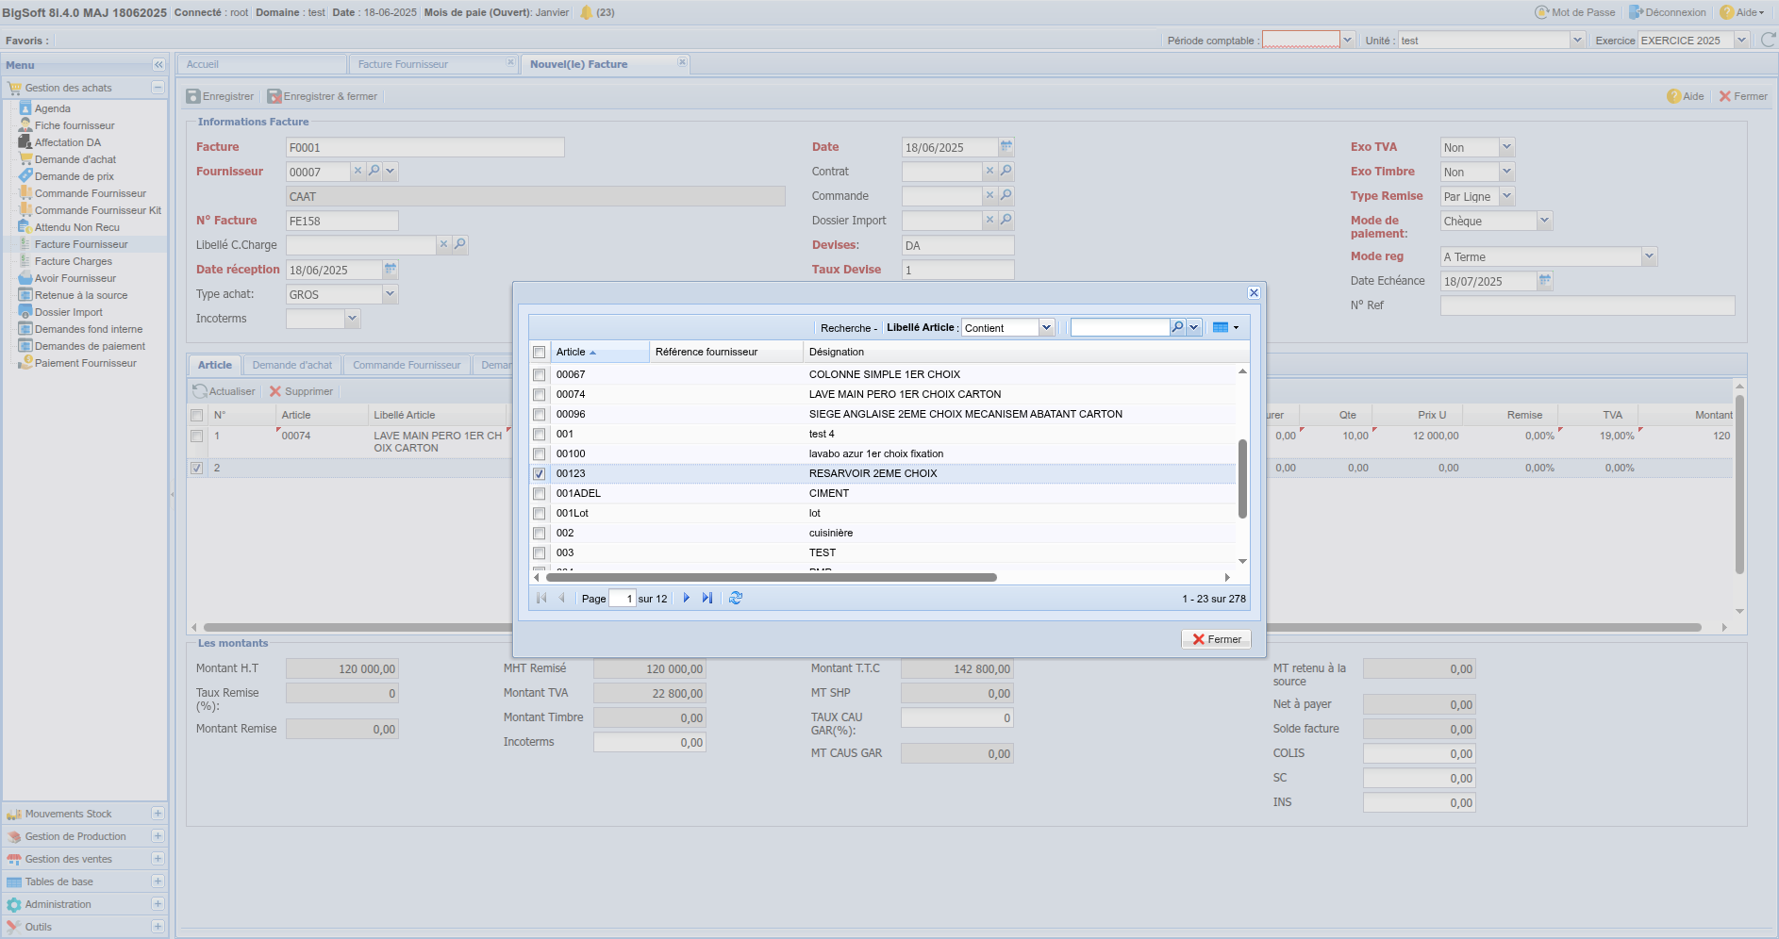Collapse the Menu sidebar with the double-arrow icon
The image size is (1779, 939).
click(158, 65)
